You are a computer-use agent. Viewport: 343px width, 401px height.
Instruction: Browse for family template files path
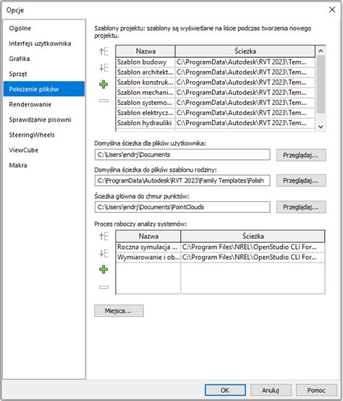point(301,180)
